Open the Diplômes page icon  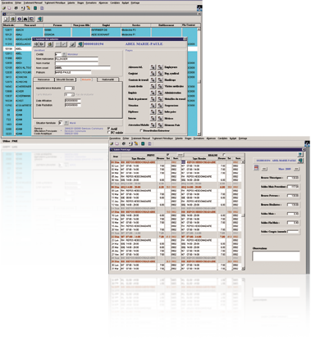pos(153,111)
